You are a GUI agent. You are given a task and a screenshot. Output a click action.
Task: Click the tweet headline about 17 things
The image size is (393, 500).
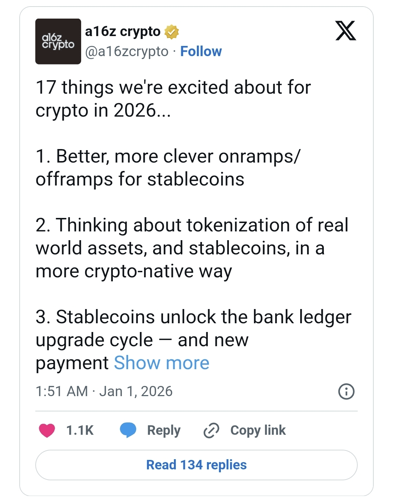[x=173, y=99]
